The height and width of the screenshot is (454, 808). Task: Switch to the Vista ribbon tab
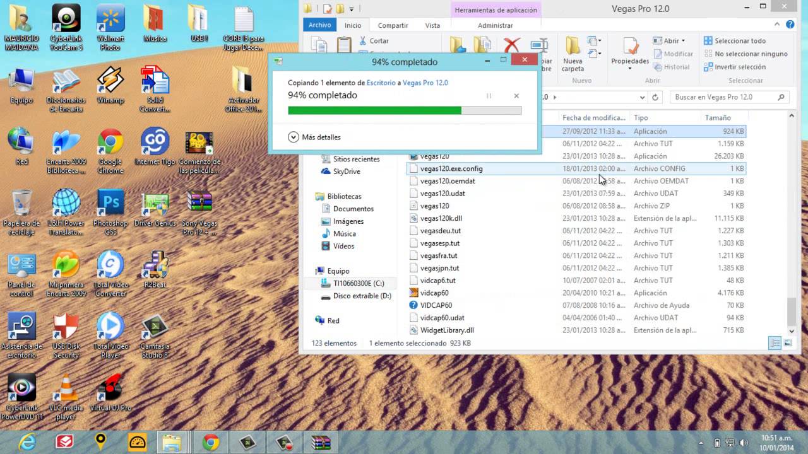[x=432, y=25]
